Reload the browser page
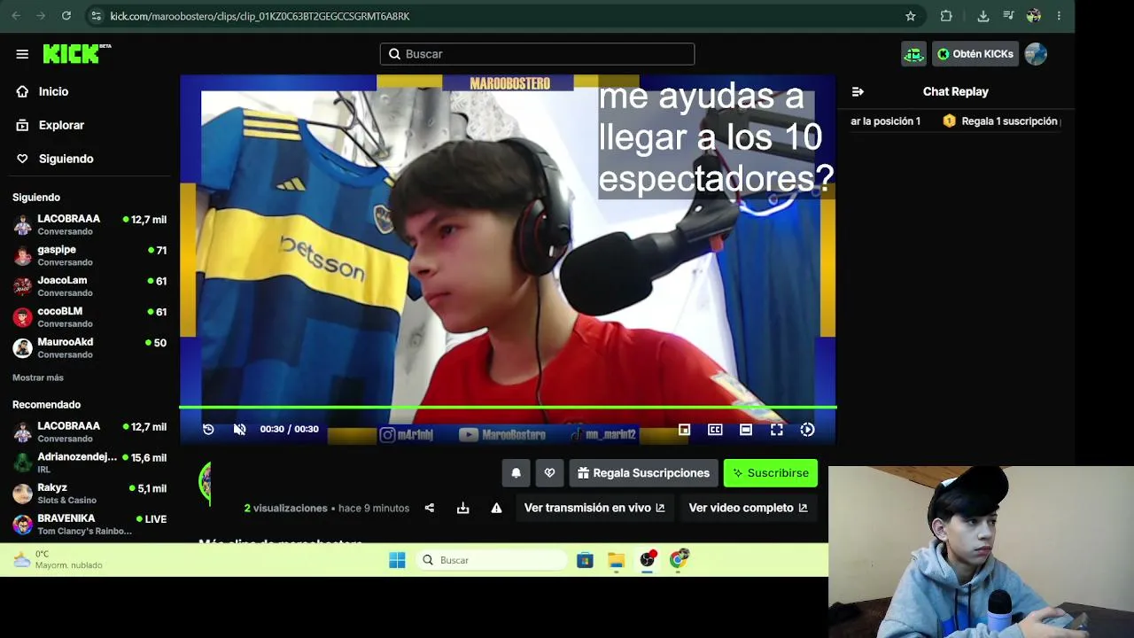The width and height of the screenshot is (1134, 638). 66,16
